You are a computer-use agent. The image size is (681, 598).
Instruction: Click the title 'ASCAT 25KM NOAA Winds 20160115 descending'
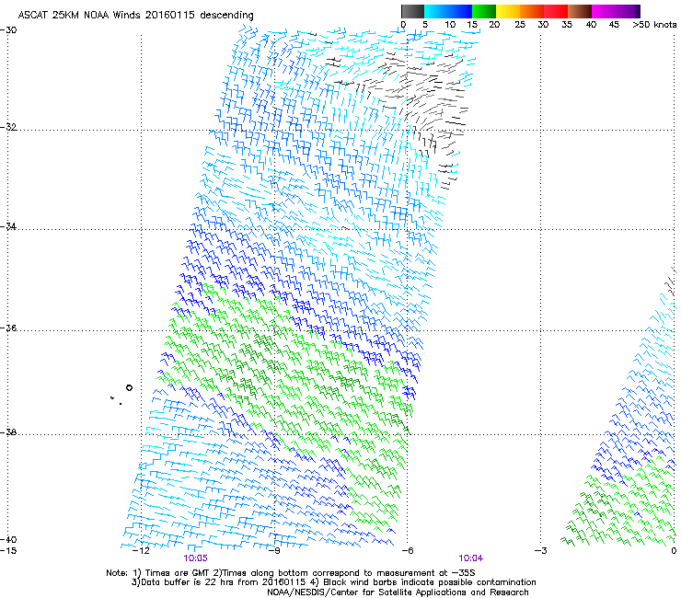pos(135,15)
